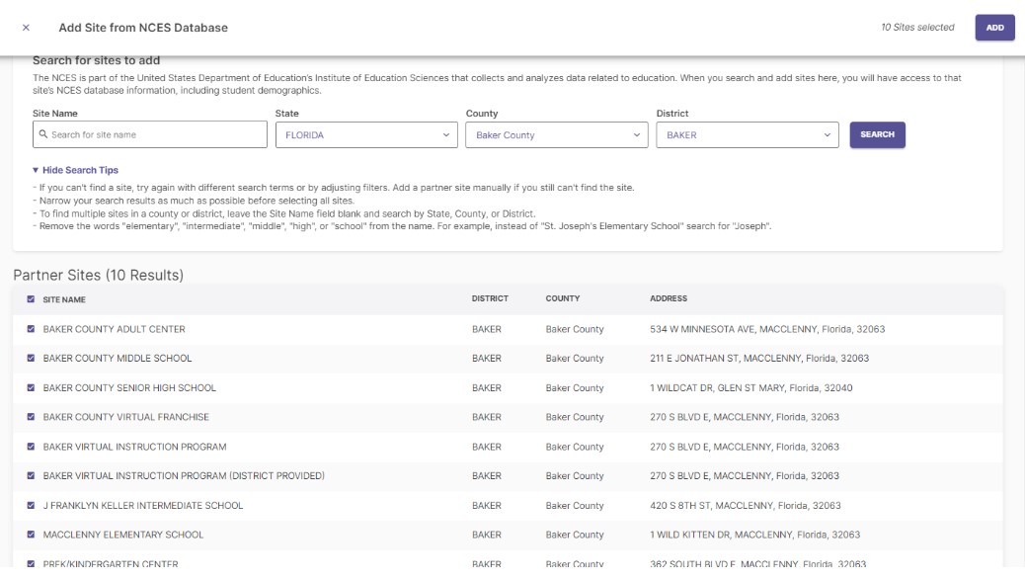Select J FRANKLYN KELLER INTERMEDIATE SCHOOL name
The height and width of the screenshot is (580, 1025).
[143, 506]
